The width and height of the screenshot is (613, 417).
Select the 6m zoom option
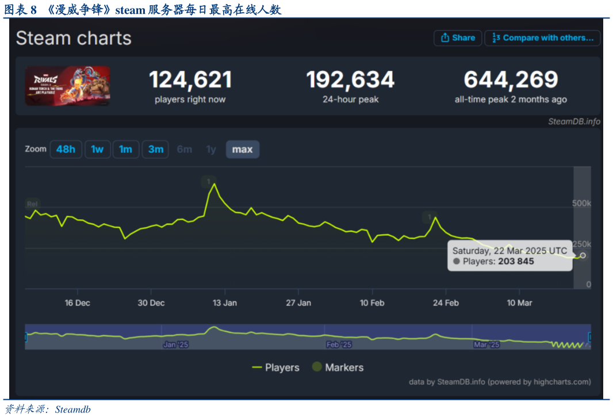[185, 150]
